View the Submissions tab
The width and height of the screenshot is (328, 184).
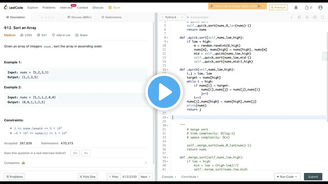pos(112,17)
